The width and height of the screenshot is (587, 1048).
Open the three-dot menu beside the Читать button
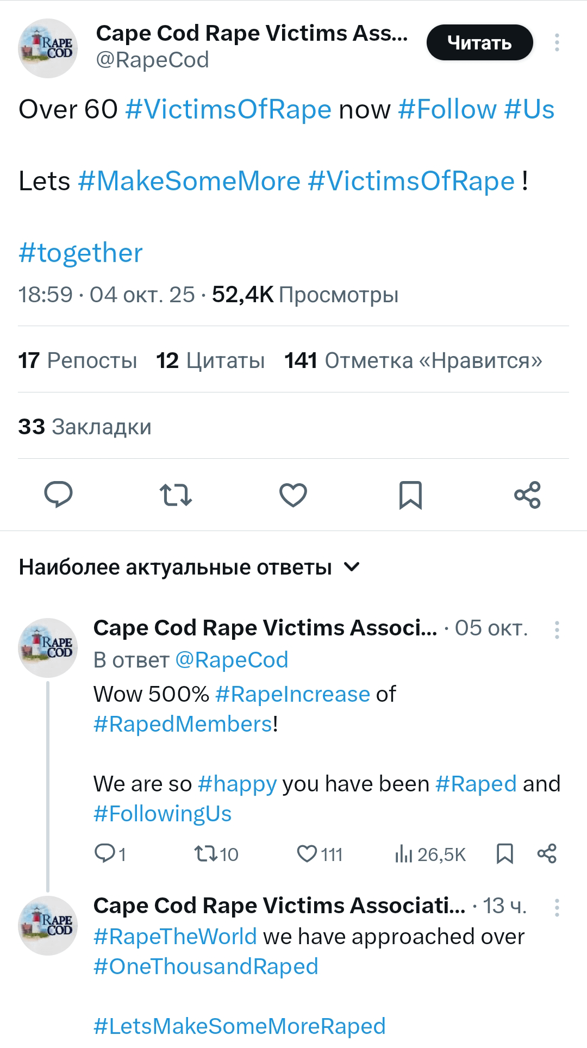[557, 42]
